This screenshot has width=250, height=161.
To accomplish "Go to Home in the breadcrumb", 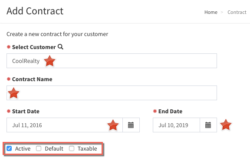I will pyautogui.click(x=211, y=12).
